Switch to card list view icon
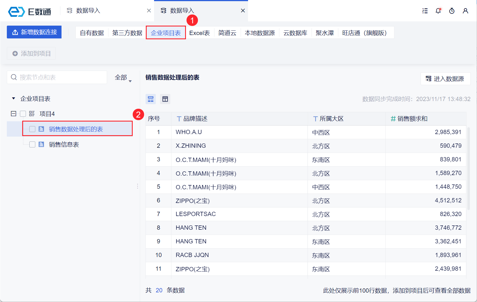The width and height of the screenshot is (477, 302). 151,99
